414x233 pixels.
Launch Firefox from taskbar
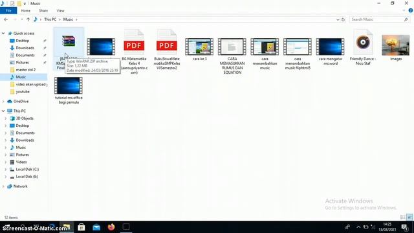pos(111,227)
